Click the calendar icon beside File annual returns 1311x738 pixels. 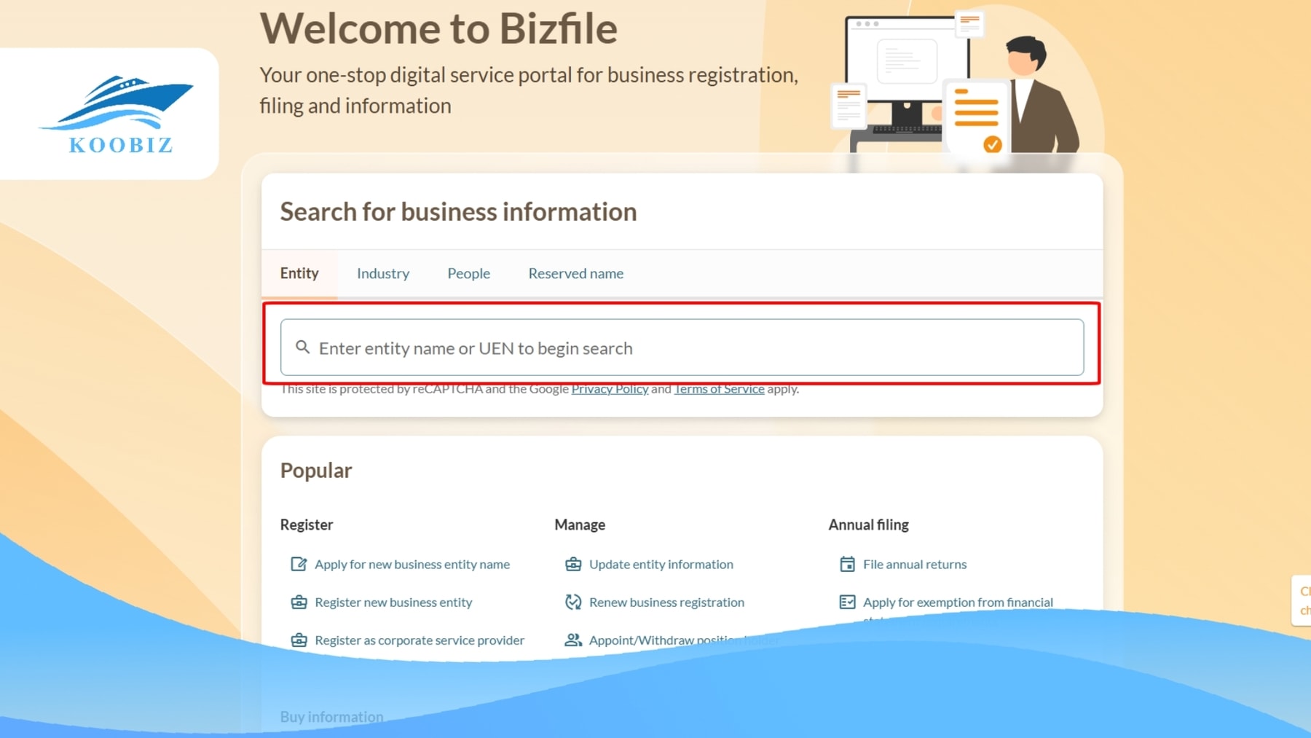(847, 563)
